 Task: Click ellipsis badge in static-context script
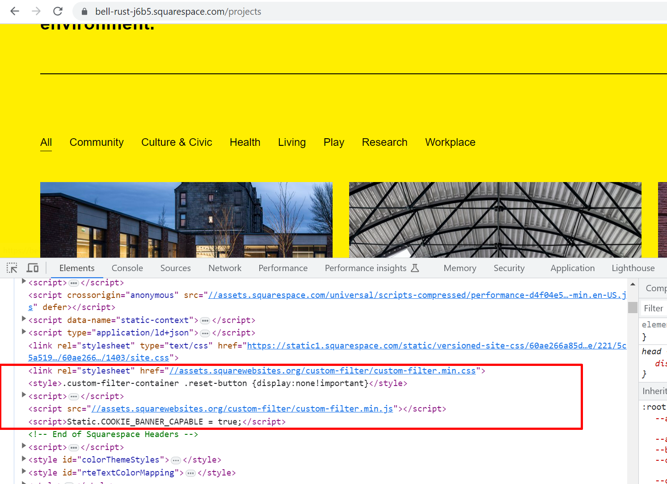pyautogui.click(x=205, y=321)
